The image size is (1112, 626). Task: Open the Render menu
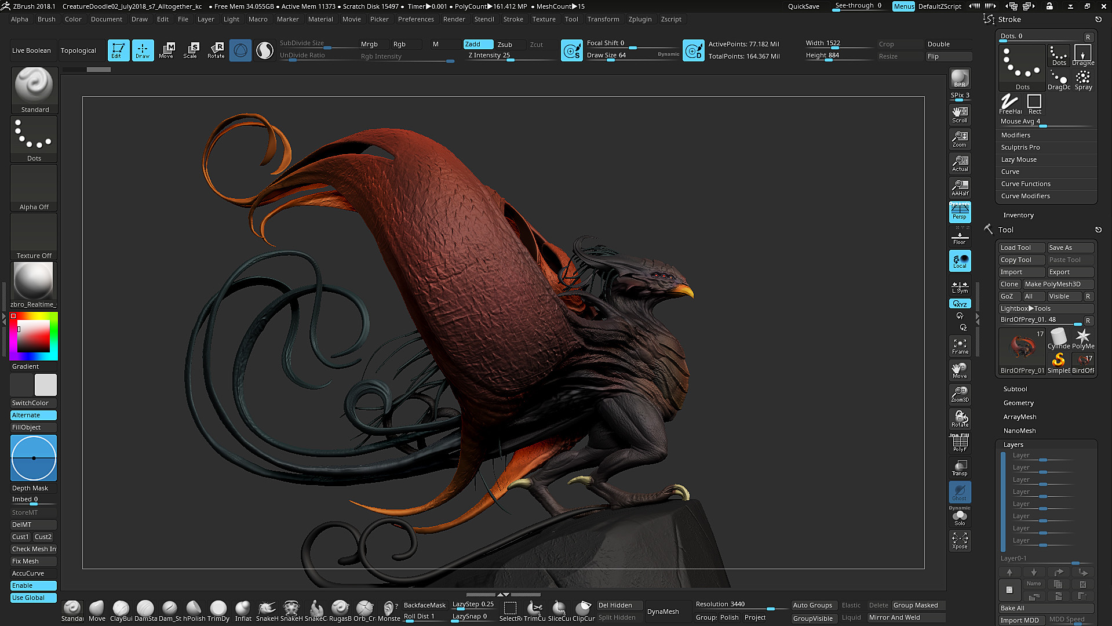454,19
